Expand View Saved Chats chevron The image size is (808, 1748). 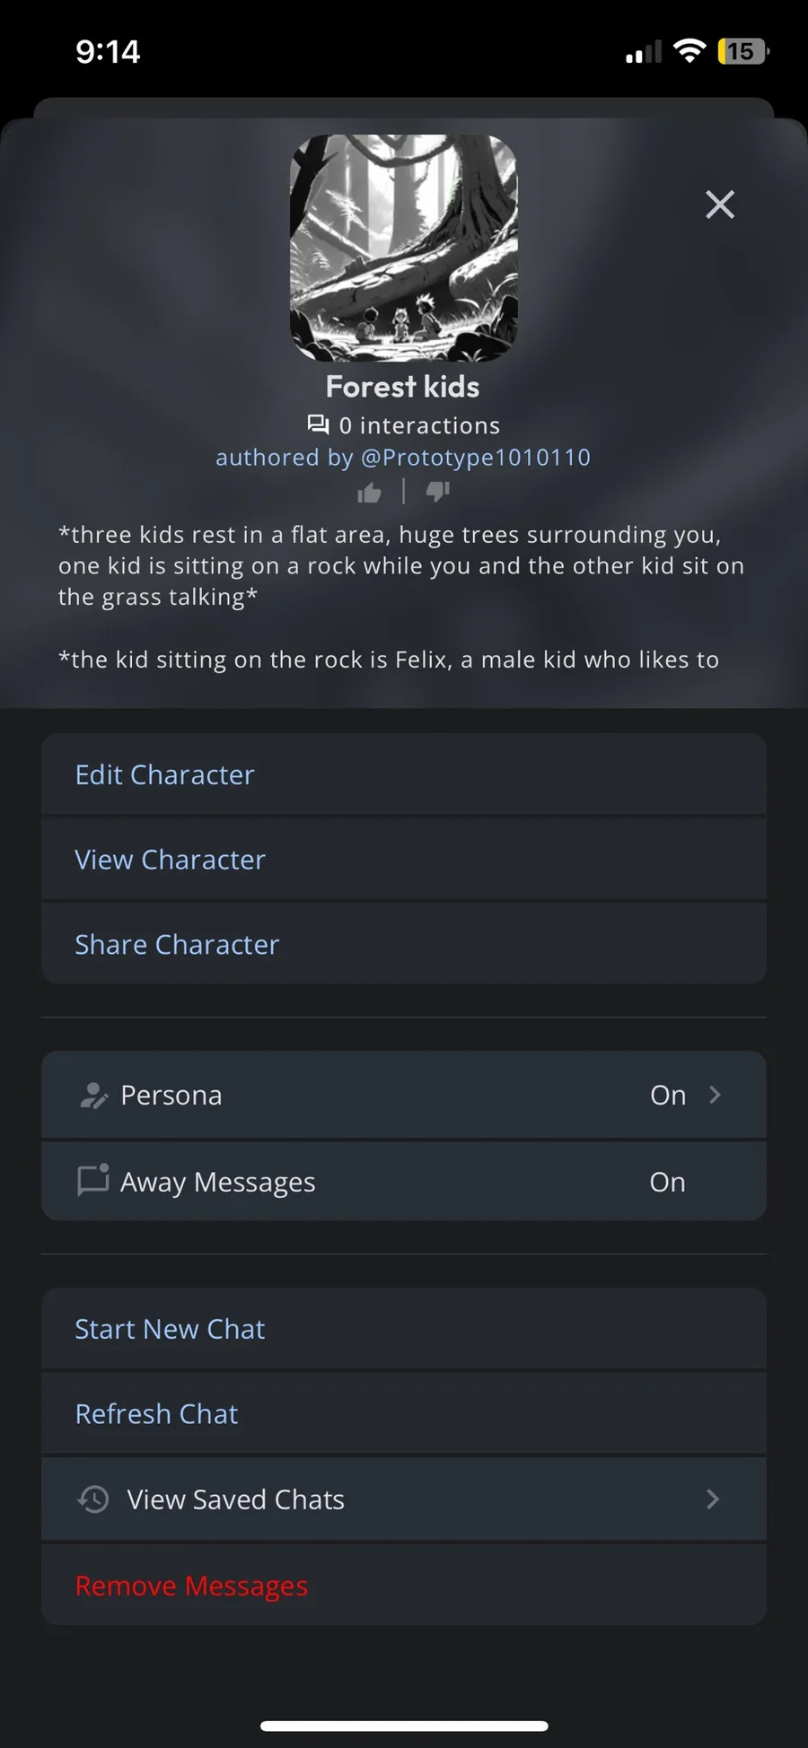713,1499
